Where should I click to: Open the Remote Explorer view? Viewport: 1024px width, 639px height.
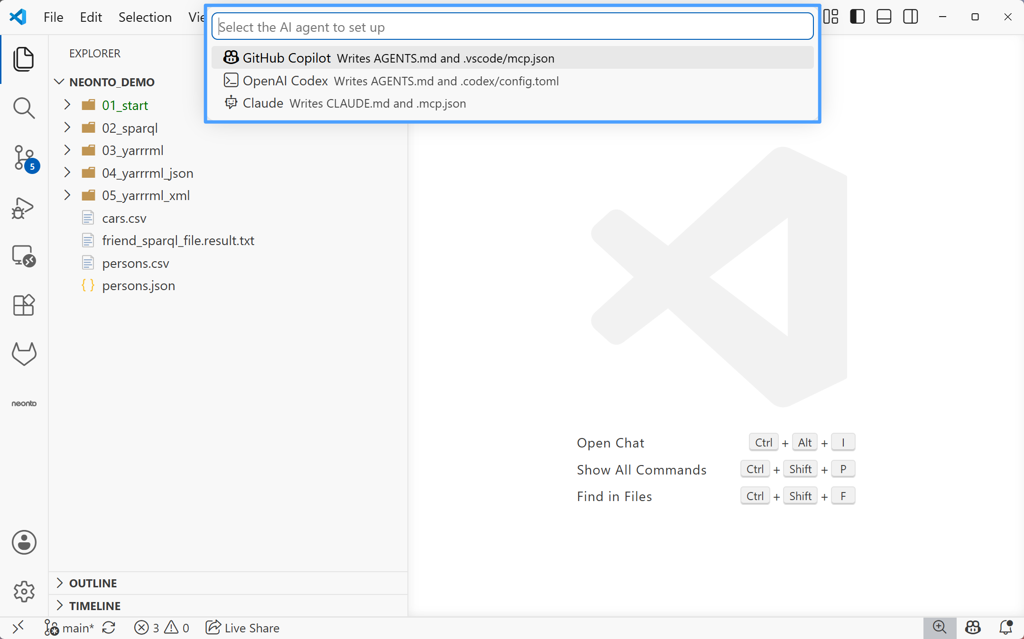[24, 256]
